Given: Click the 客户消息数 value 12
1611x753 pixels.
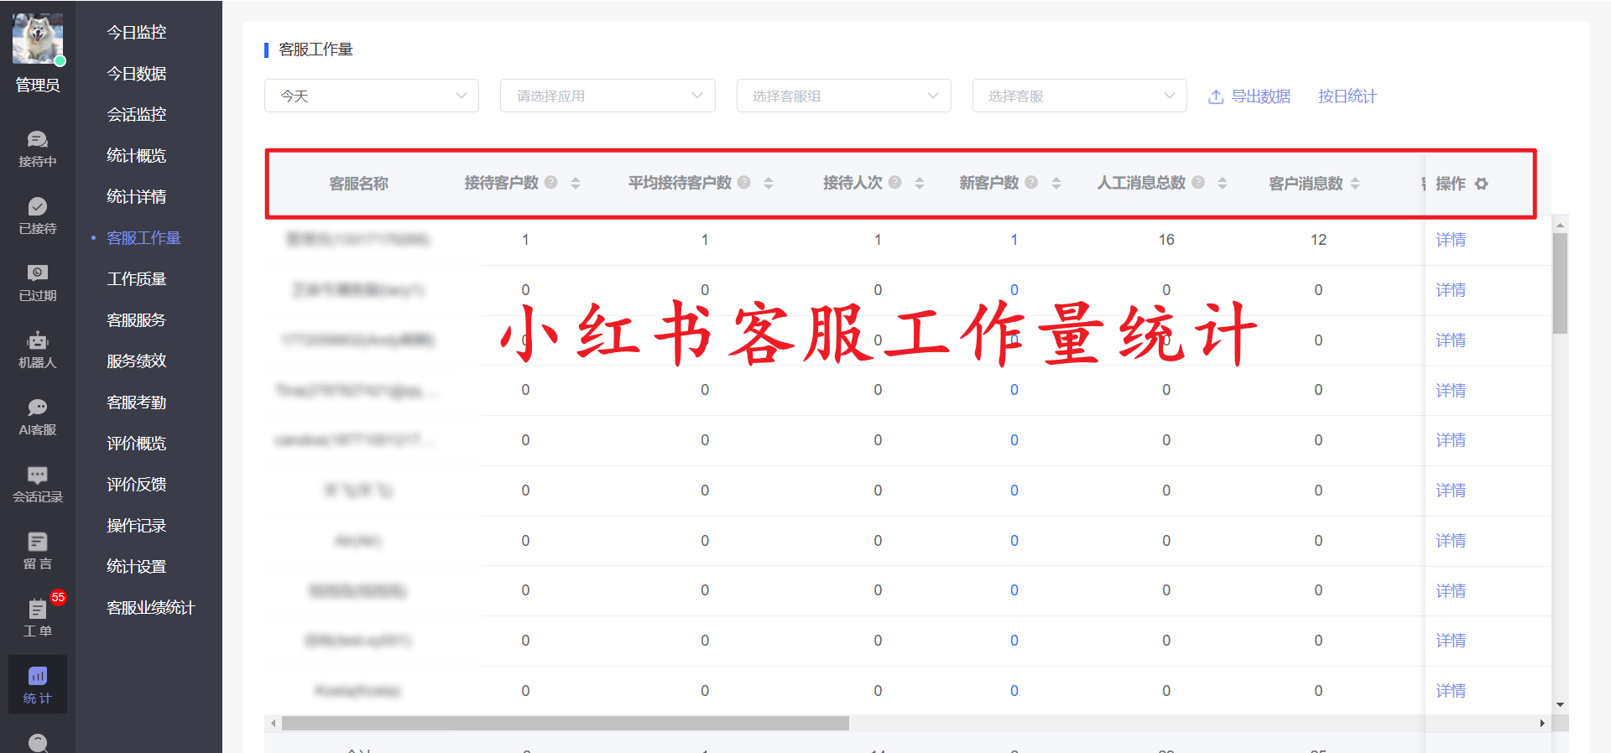Looking at the screenshot, I should (x=1319, y=240).
